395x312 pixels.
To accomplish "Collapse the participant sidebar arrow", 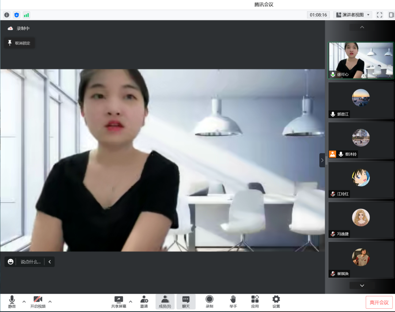I will tap(322, 160).
